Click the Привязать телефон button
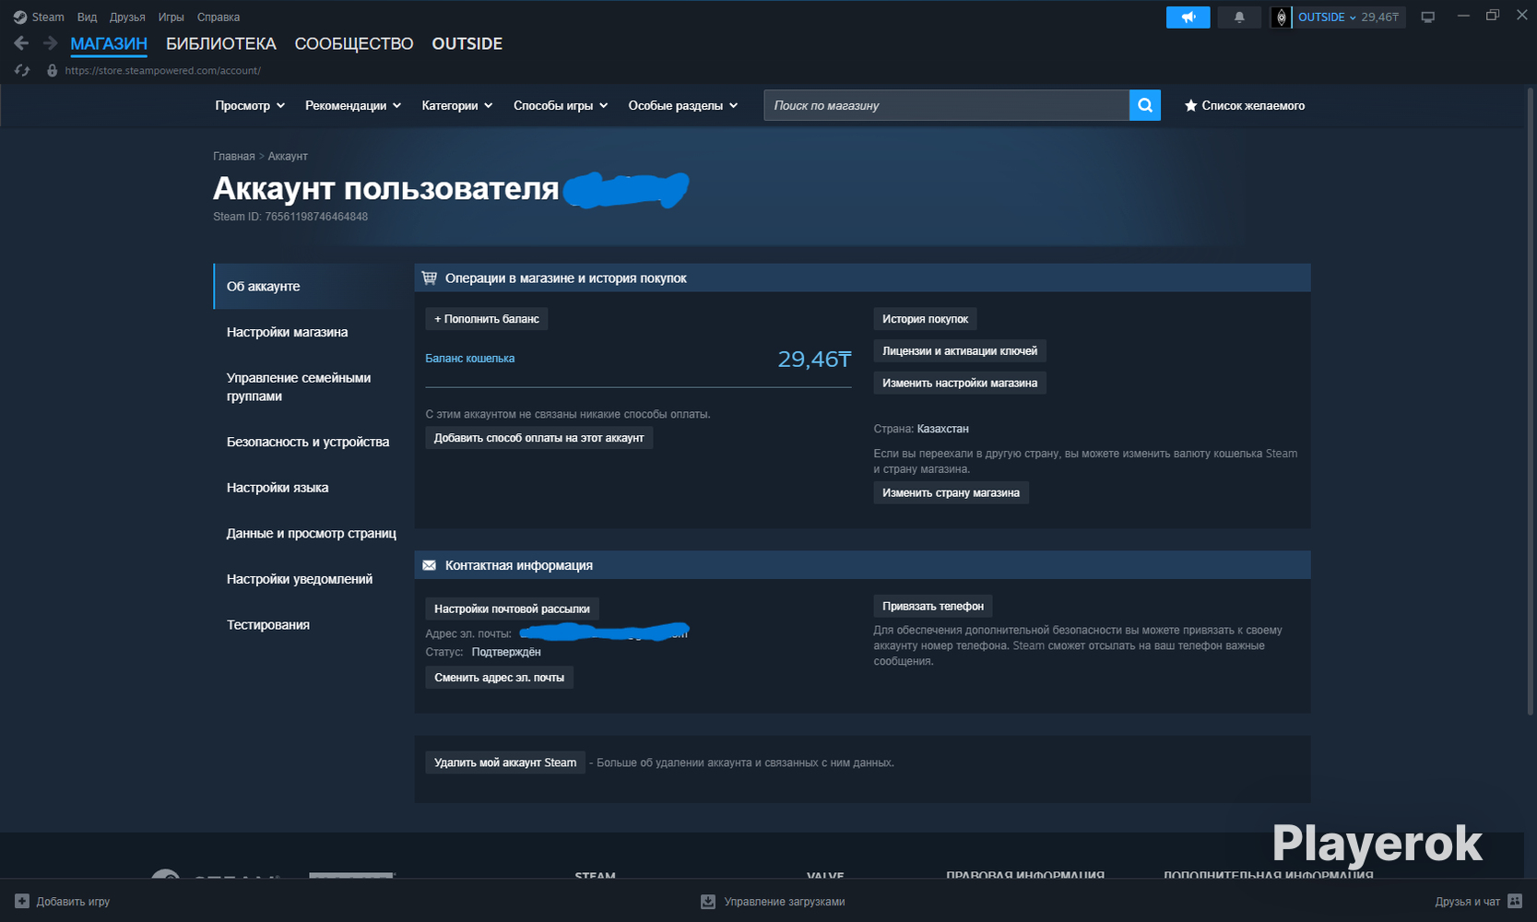1537x922 pixels. pyautogui.click(x=933, y=606)
